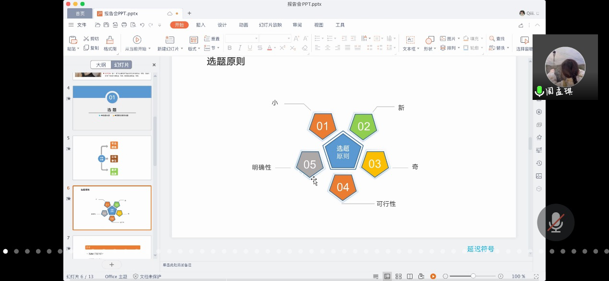Select slide 5 thumbnail in panel
The width and height of the screenshot is (609, 281).
[112, 158]
